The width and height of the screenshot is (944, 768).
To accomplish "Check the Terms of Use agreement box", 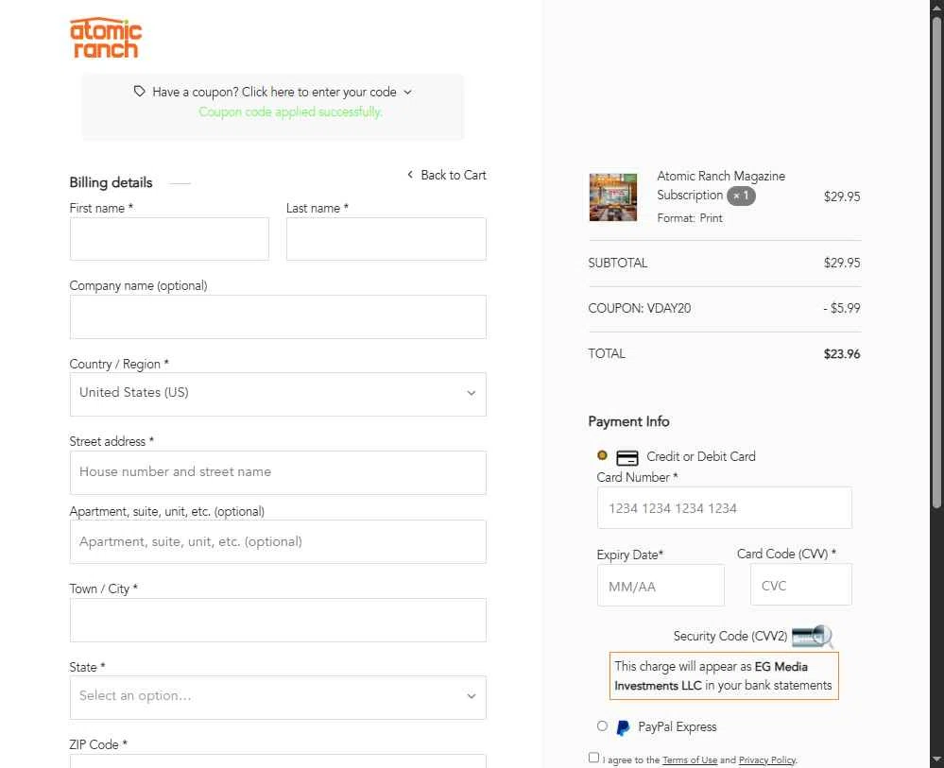I will tap(593, 758).
